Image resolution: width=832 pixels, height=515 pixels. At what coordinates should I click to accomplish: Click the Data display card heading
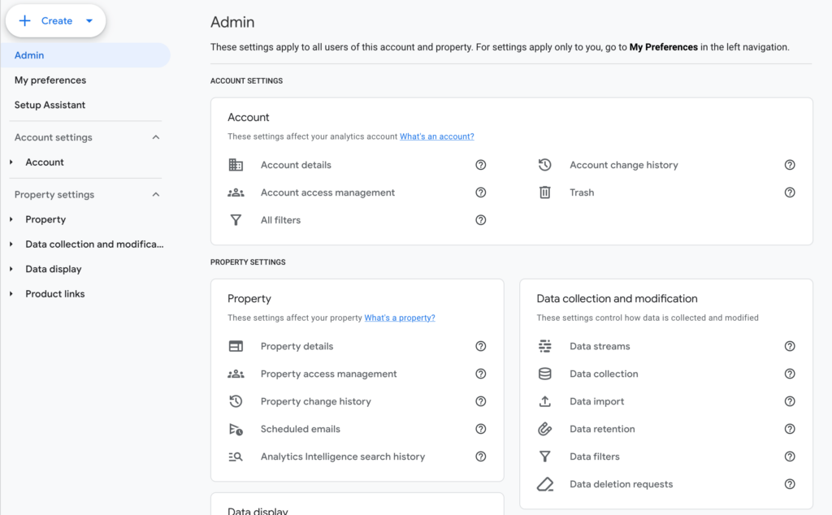coord(258,511)
